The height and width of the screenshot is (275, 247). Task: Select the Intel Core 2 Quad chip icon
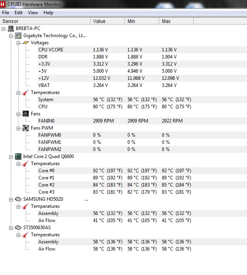click(x=18, y=156)
